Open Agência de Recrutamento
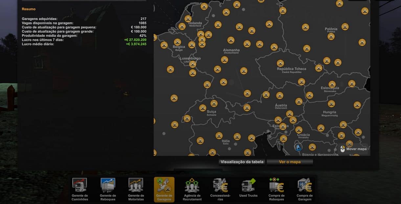 click(192, 189)
